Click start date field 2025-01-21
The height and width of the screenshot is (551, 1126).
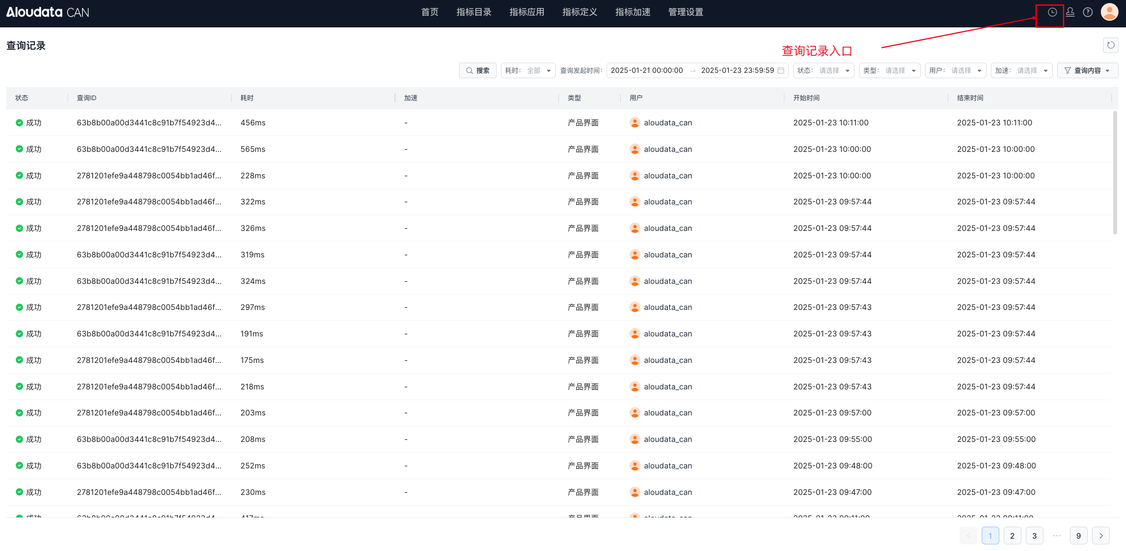(x=647, y=71)
